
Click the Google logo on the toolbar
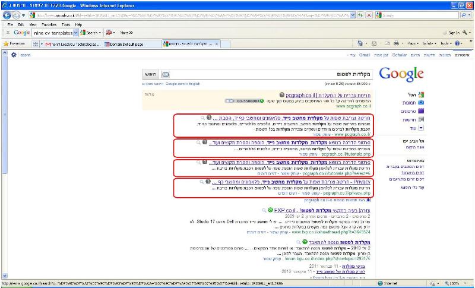[22, 33]
